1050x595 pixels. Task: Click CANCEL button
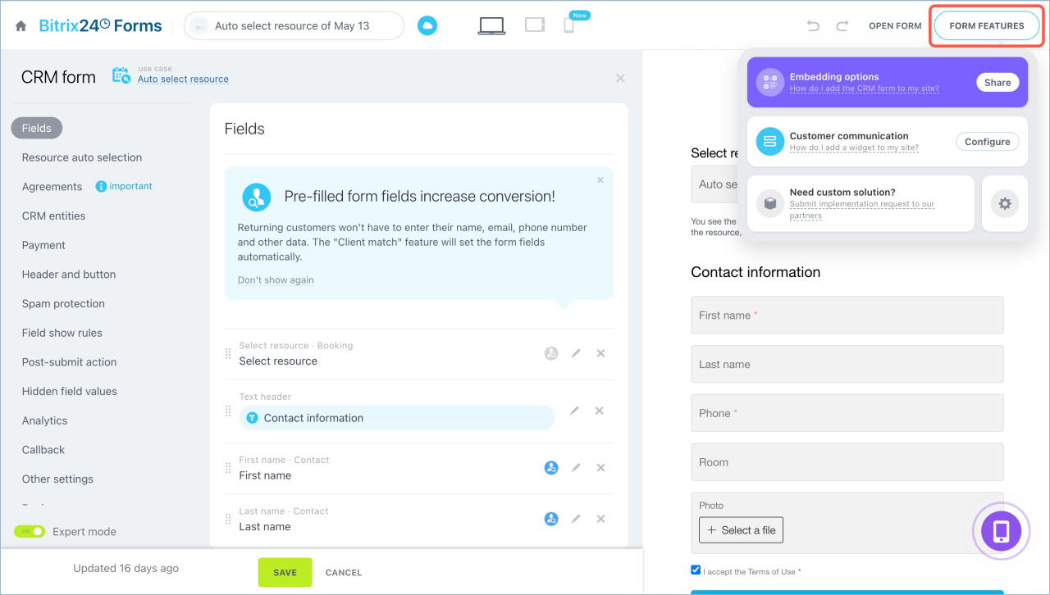(344, 573)
